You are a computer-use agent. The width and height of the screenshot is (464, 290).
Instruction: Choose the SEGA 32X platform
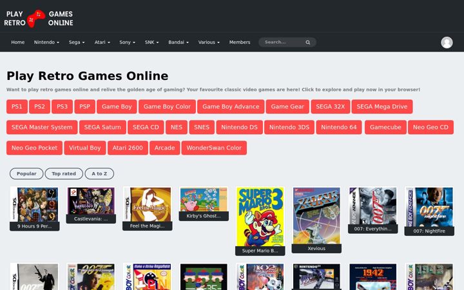pos(330,106)
